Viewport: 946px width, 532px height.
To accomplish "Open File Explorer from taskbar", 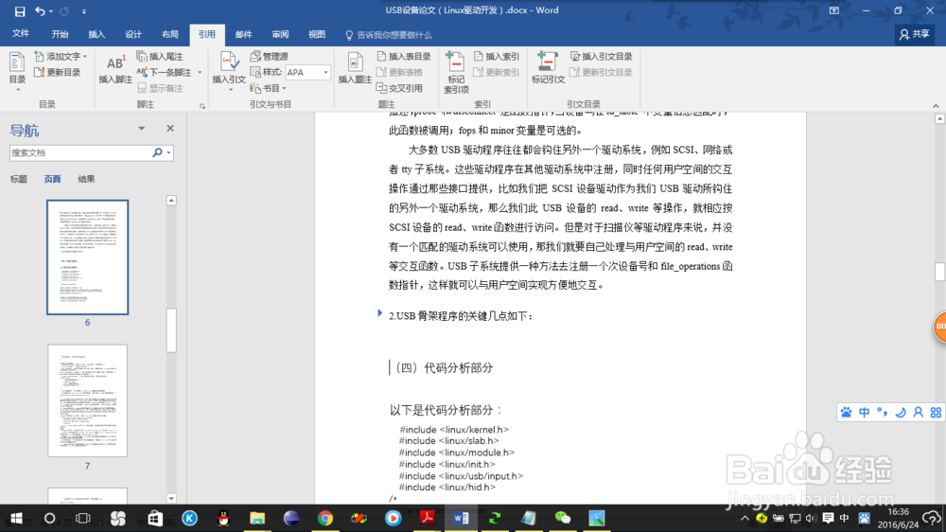I will point(257,518).
